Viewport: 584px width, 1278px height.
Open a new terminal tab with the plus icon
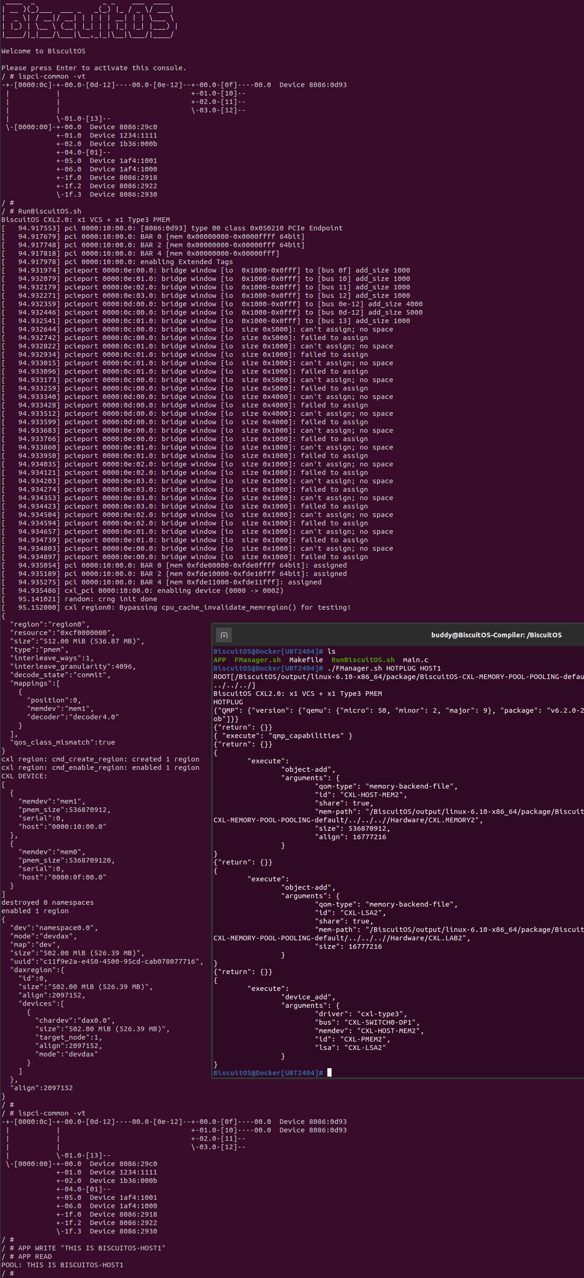pyautogui.click(x=224, y=635)
